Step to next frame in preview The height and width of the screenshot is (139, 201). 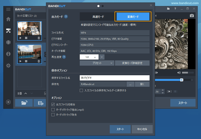click(156, 73)
